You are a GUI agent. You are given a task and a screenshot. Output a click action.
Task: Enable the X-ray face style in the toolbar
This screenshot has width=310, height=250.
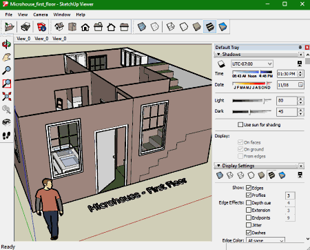pyautogui.click(x=142, y=27)
